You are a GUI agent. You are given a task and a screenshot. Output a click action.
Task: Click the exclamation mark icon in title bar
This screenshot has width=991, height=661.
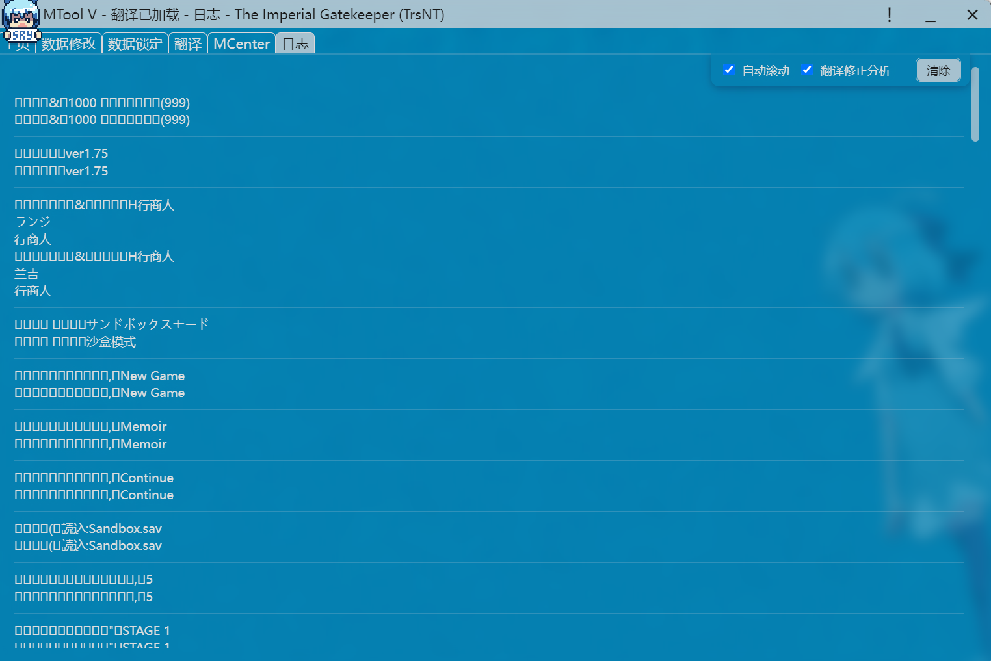(x=889, y=15)
